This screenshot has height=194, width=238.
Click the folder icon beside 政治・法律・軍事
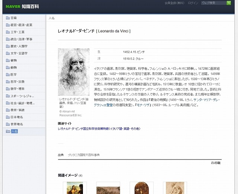point(8,39)
